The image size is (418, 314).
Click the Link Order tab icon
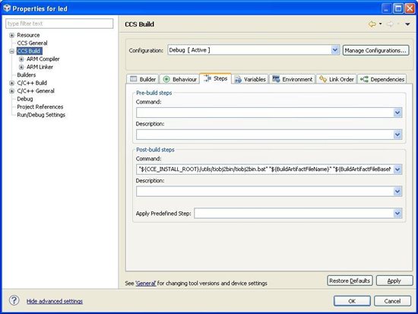[x=323, y=79]
